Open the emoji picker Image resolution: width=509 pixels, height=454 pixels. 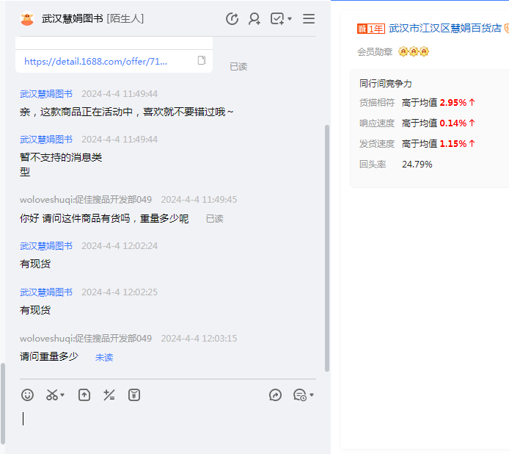(27, 395)
